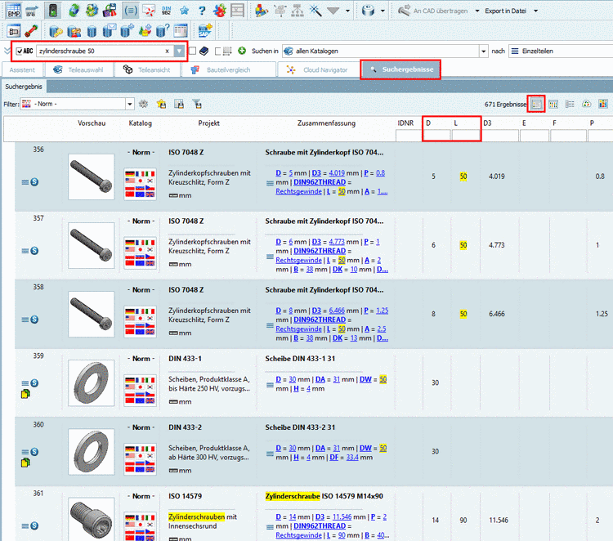Click the blue book icon by search field

[x=204, y=51]
